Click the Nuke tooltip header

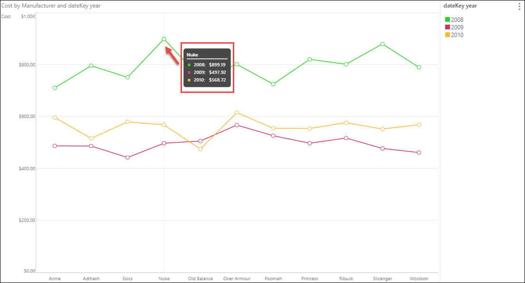(x=192, y=55)
